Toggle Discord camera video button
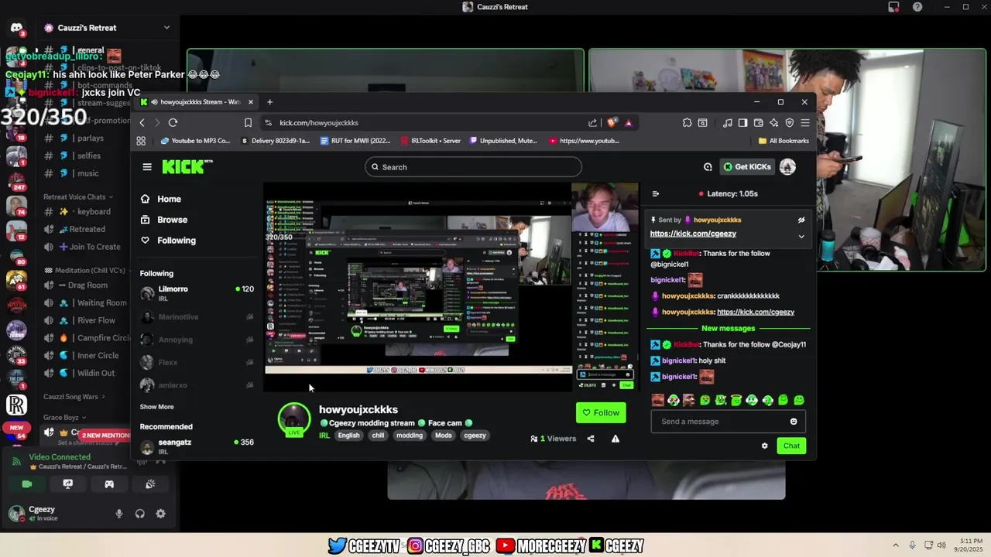 27,484
